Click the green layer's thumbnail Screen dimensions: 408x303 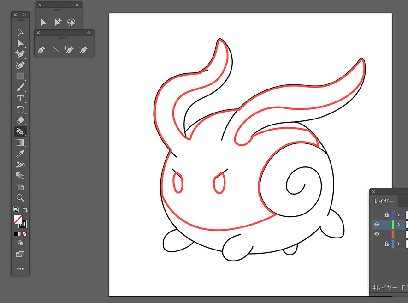(x=407, y=224)
